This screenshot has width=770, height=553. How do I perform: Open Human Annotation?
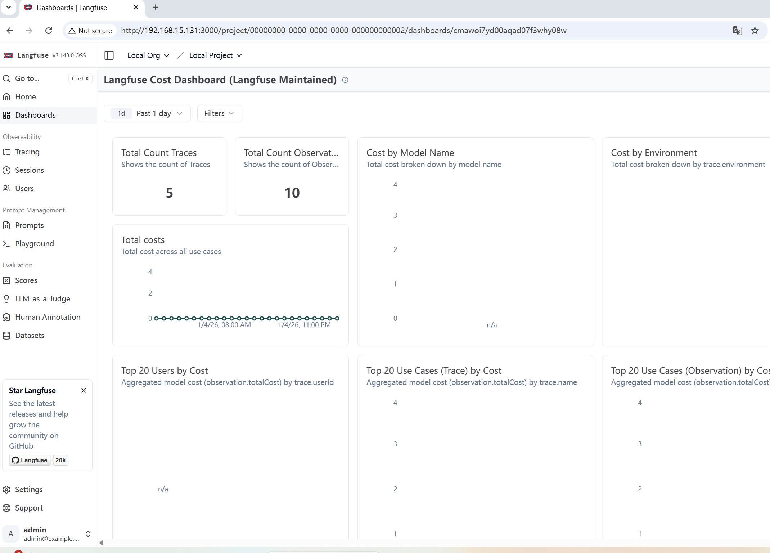(x=48, y=317)
